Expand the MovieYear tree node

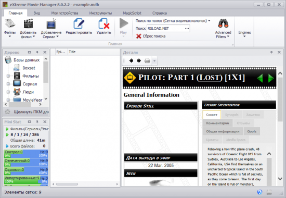(8, 100)
